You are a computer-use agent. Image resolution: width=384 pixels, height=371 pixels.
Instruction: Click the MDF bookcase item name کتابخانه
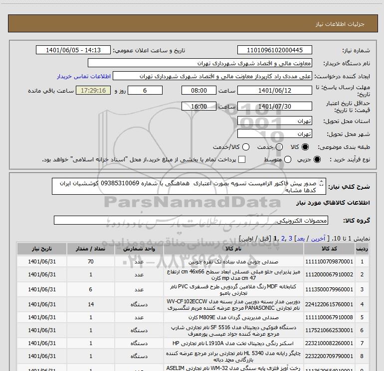[233, 289]
